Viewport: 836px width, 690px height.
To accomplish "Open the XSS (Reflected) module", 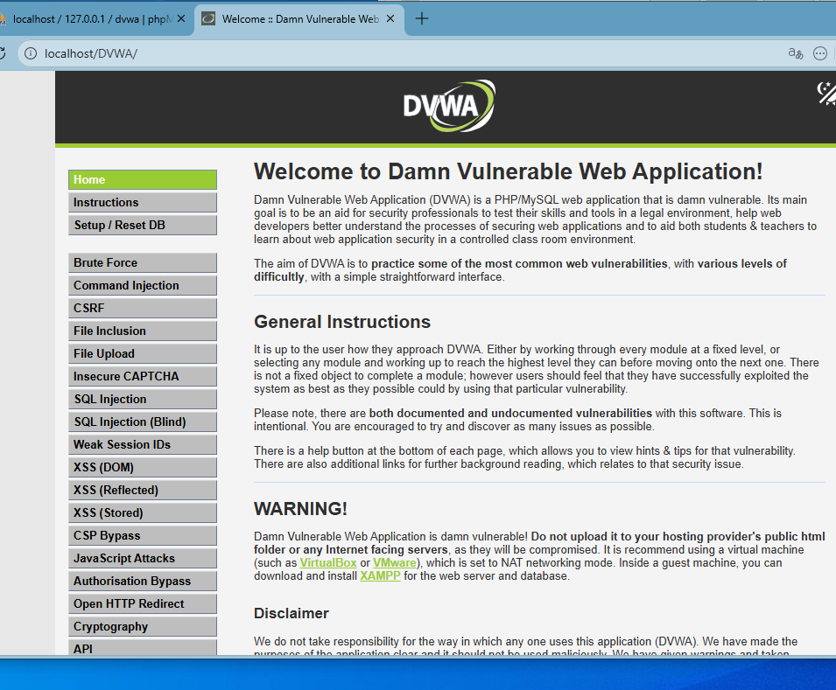I will tap(143, 491).
